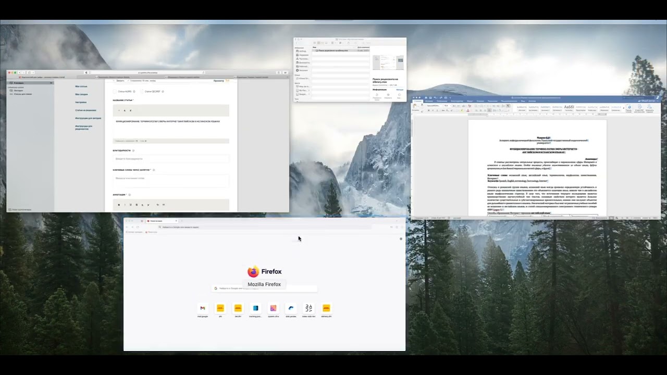Viewport: 667px width, 375px height.
Task: Open the tracking shortcut tile in Firefox
Action: pos(255,308)
